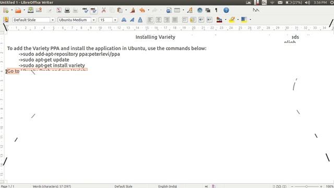Click the 'sudo apt-get install variety' line

(52, 65)
